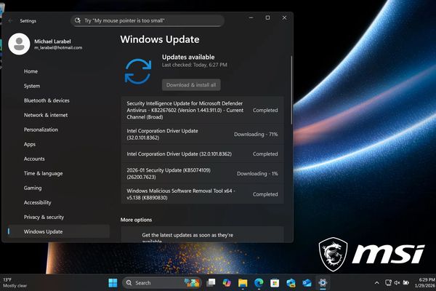Click Download & install all button

pyautogui.click(x=191, y=85)
